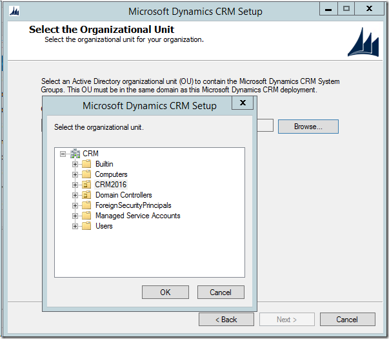Click the Dynamics CRM title bar icon

[x=14, y=11]
